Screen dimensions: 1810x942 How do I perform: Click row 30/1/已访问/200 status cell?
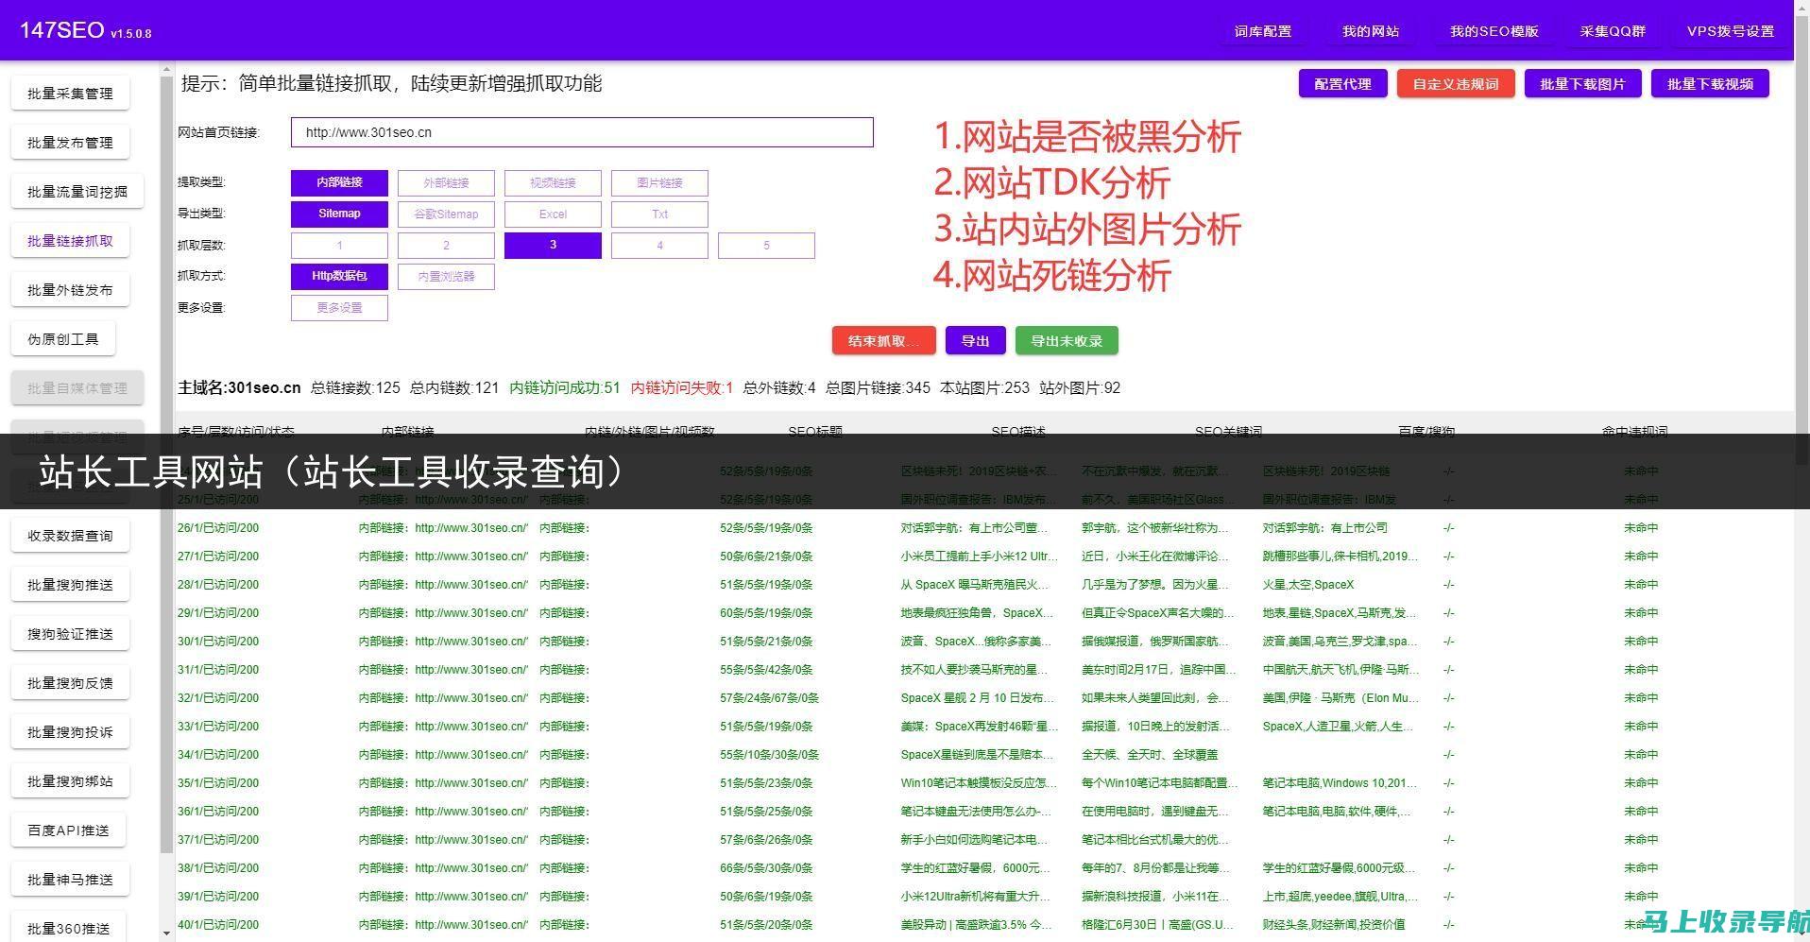point(218,642)
